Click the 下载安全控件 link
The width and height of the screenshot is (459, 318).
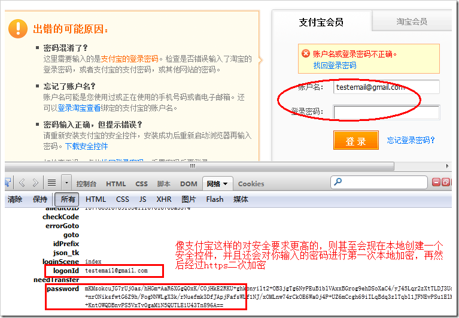(x=87, y=146)
